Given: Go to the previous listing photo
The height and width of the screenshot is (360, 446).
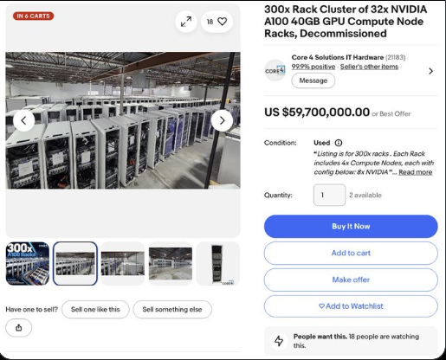Looking at the screenshot, I should click(x=24, y=120).
